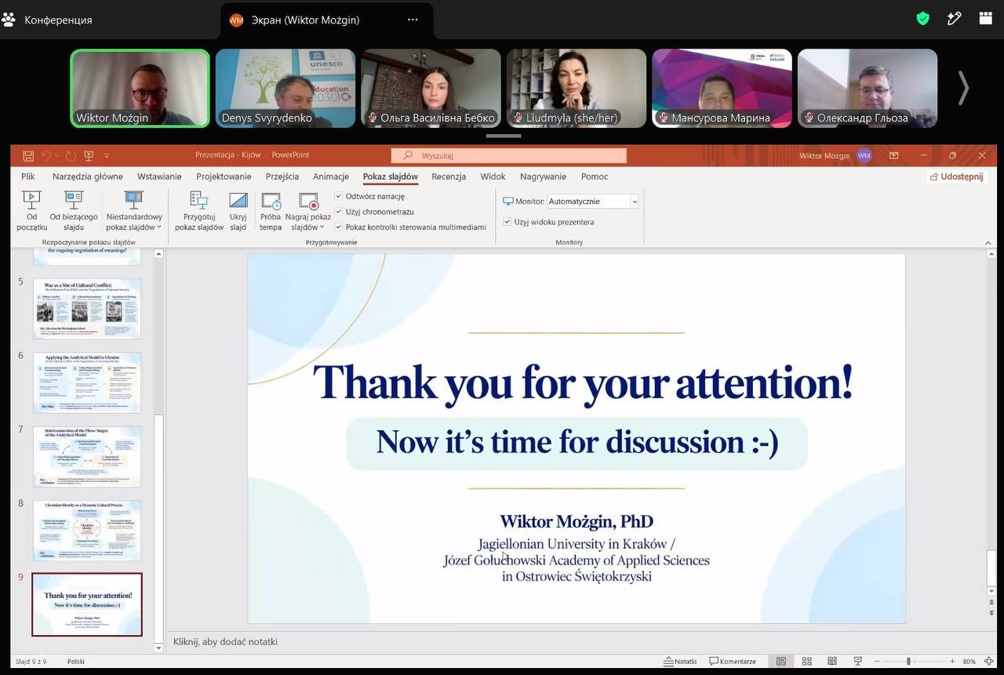Click the Konferencja label at top left
This screenshot has width=1004, height=675.
pos(58,20)
